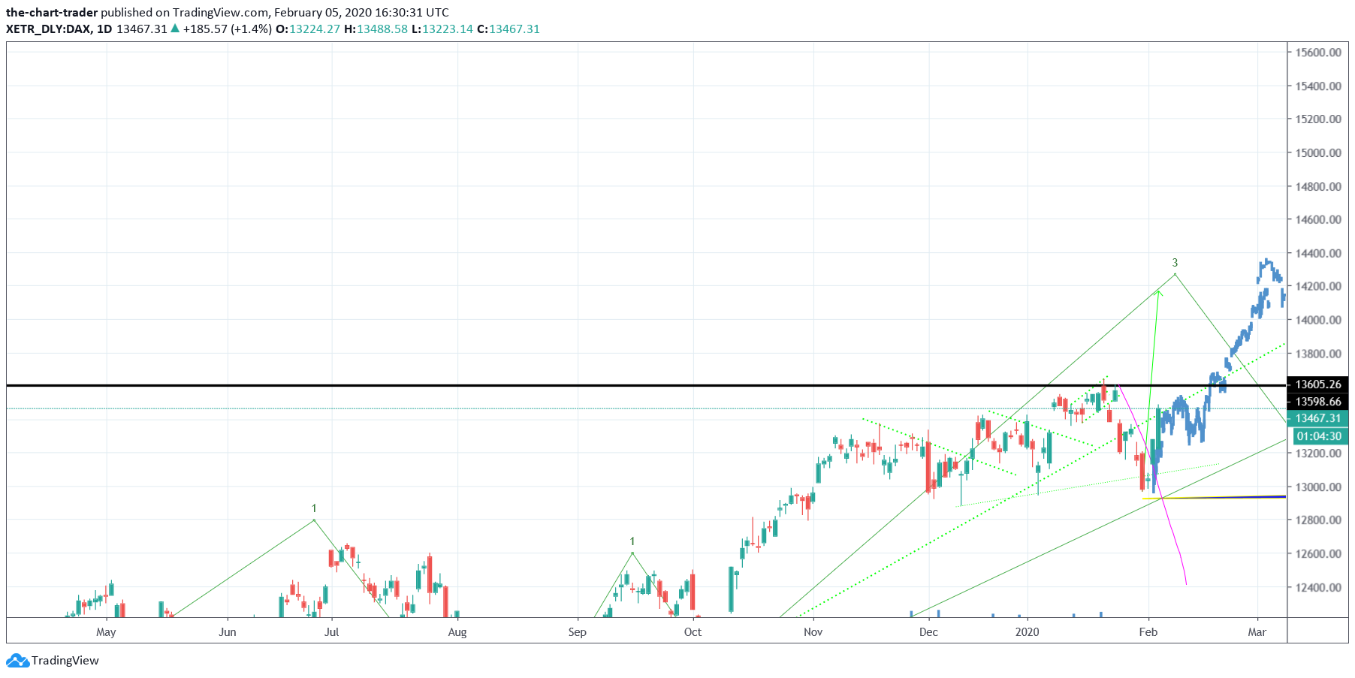Click the 14000.00 price axis tick
The height and width of the screenshot is (678, 1355).
[1318, 320]
